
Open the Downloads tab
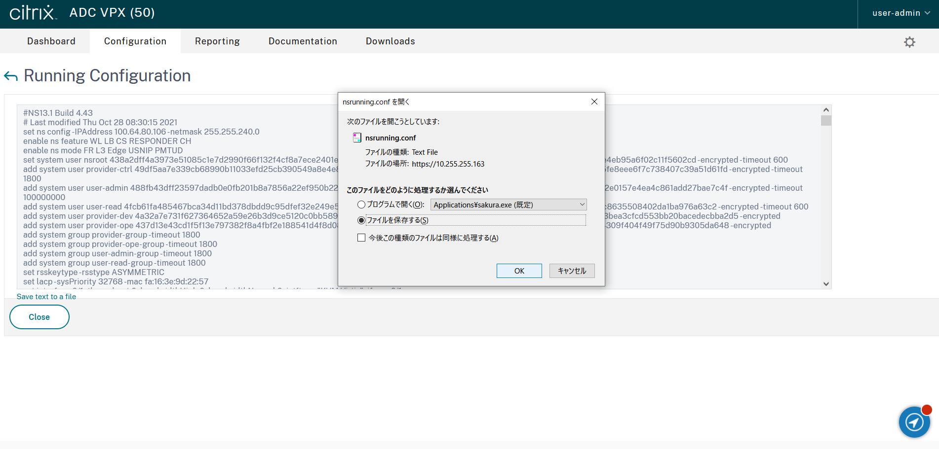point(391,41)
